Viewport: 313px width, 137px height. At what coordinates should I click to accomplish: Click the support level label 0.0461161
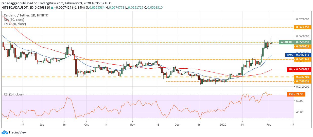click(x=302, y=59)
